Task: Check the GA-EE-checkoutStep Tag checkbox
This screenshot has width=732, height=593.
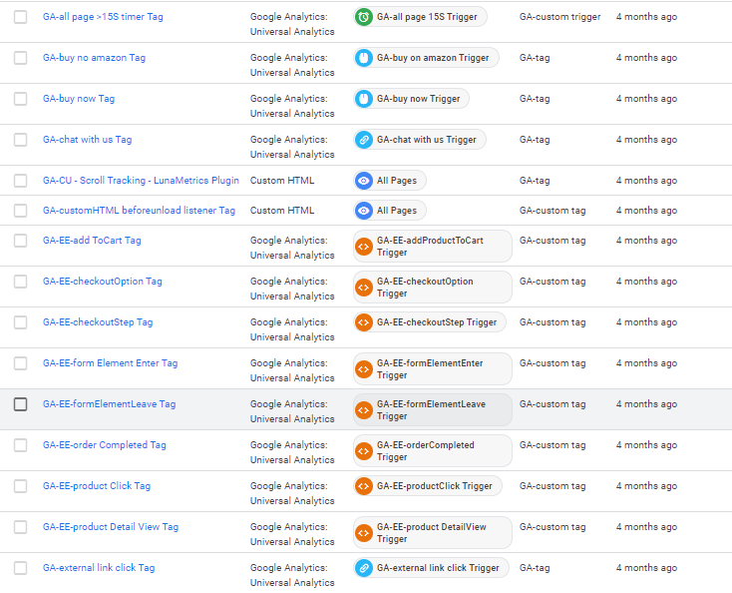Action: 21,322
